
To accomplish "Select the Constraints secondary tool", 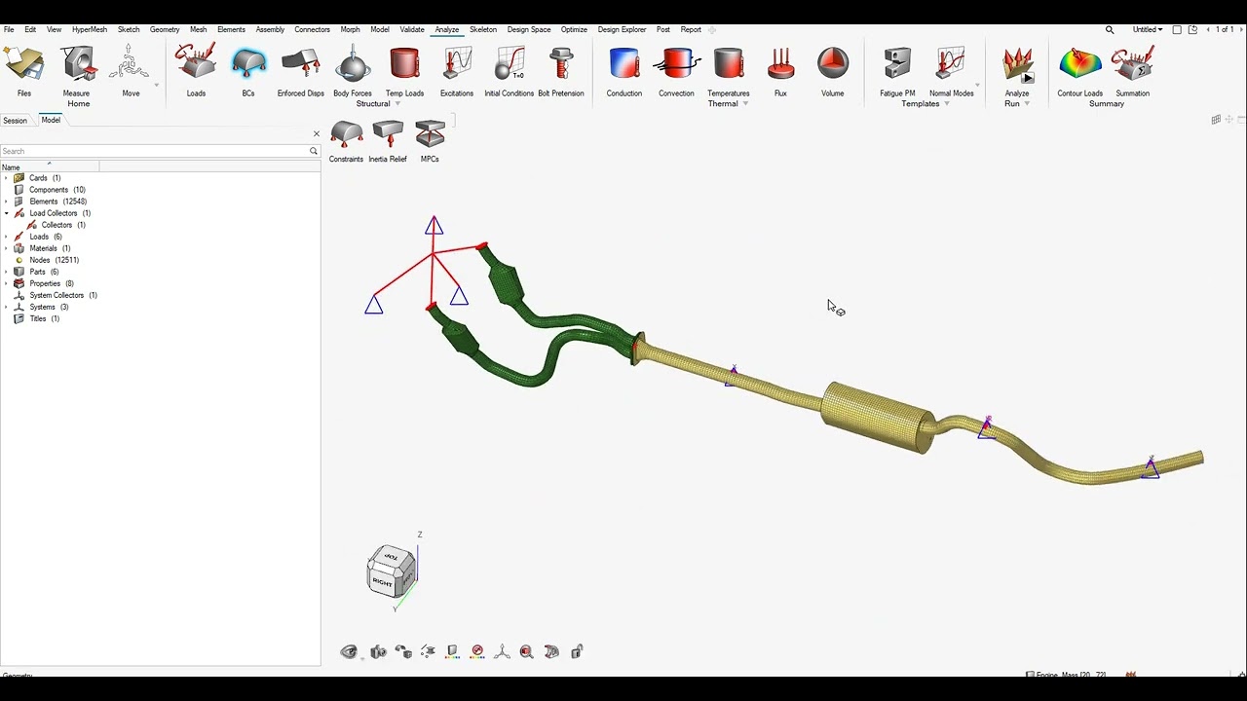I will click(346, 141).
